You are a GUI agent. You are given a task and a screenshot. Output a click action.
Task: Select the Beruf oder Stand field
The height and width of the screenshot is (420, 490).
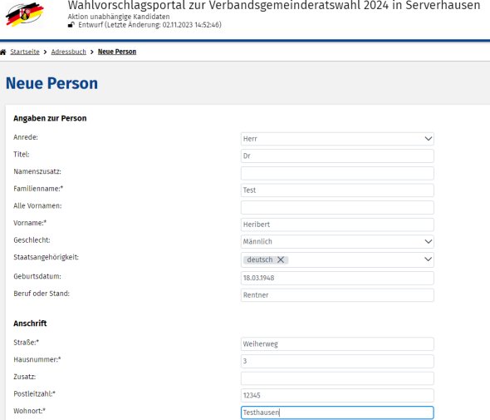[337, 295]
